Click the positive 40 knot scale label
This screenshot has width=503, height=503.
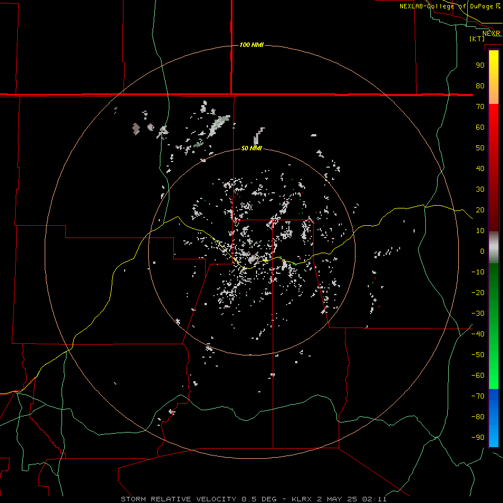(480, 168)
